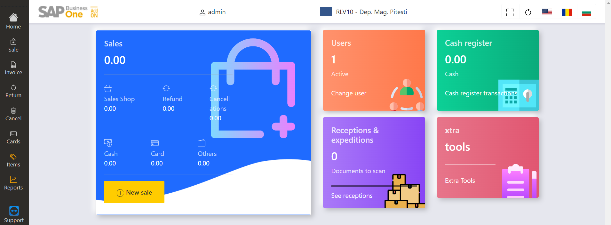Click the Users card heading
This screenshot has width=611, height=225.
(x=341, y=43)
